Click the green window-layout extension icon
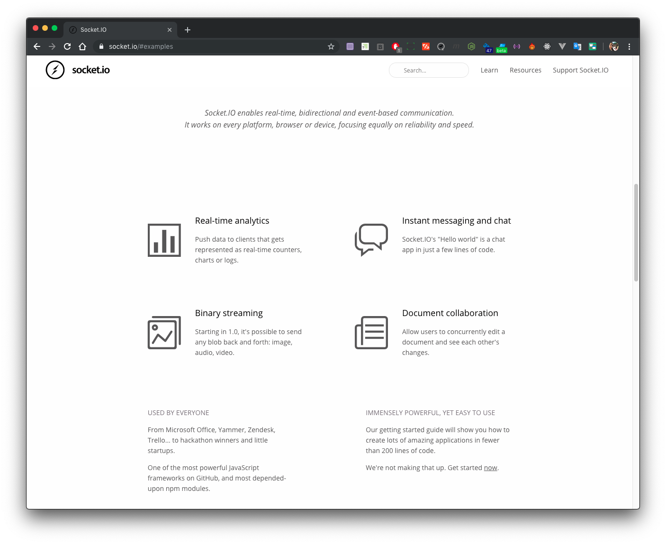This screenshot has height=544, width=666. click(593, 46)
